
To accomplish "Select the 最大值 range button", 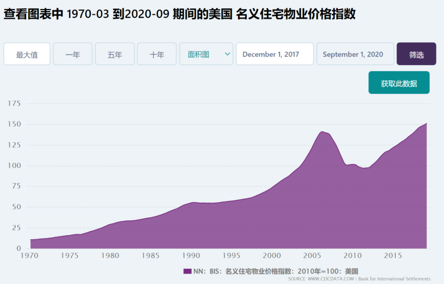I will click(x=27, y=54).
